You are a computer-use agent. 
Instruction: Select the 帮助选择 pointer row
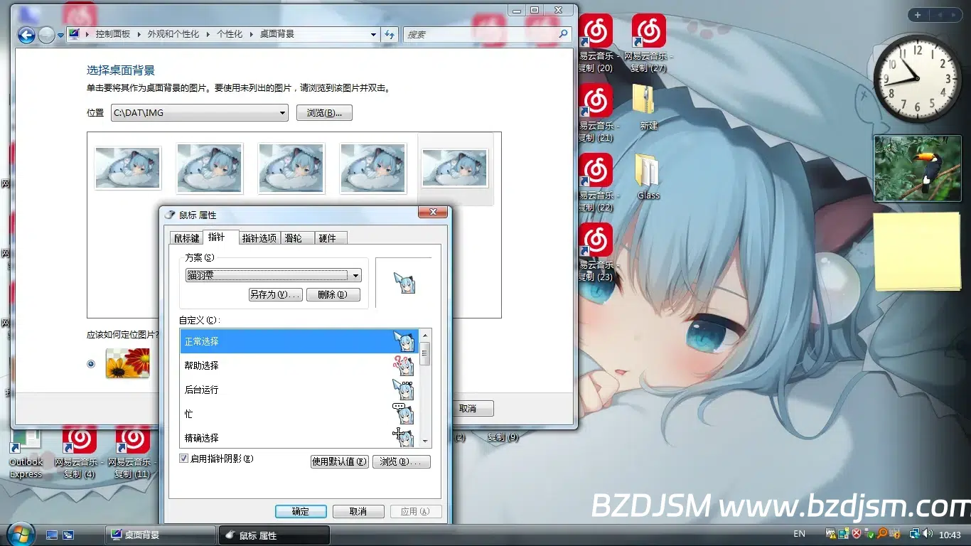(300, 365)
